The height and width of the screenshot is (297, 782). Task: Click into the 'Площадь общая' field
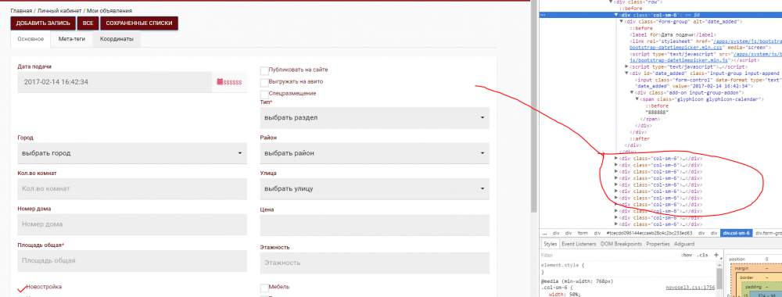coord(132,260)
